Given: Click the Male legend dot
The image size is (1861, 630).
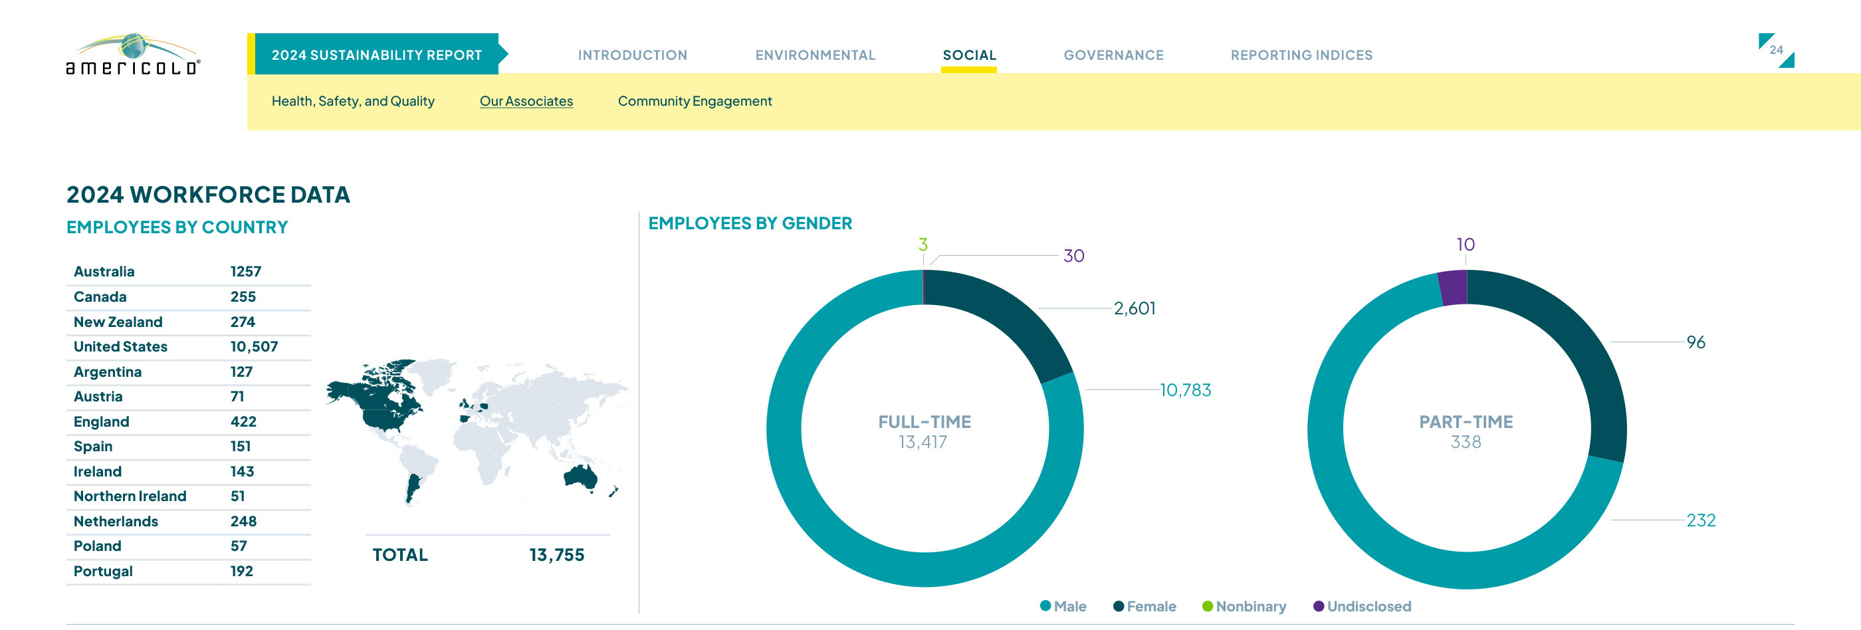Looking at the screenshot, I should tap(1045, 605).
